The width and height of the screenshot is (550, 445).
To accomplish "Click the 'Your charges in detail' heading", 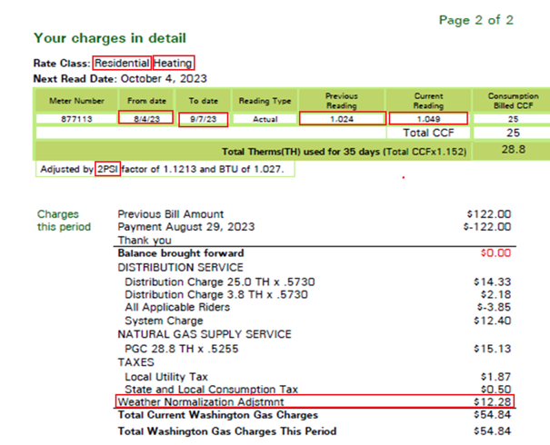I will 110,38.
